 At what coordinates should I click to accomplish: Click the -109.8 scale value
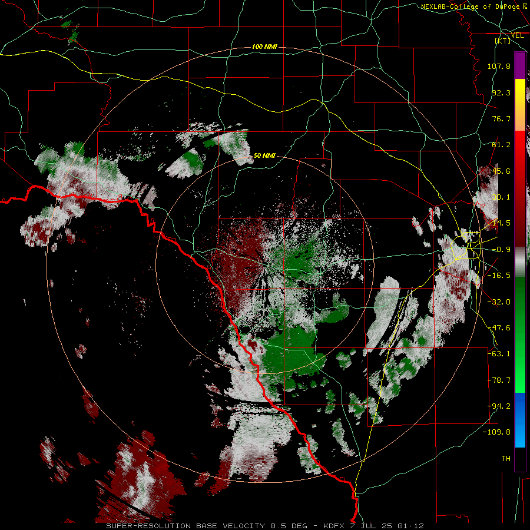[x=496, y=432]
